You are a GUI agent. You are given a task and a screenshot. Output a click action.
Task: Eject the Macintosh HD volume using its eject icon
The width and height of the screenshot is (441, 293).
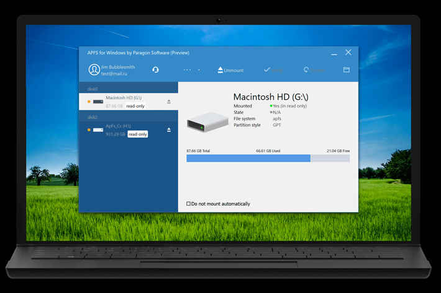tap(169, 102)
